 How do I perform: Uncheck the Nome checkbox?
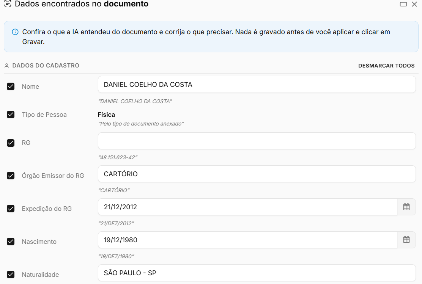pyautogui.click(x=11, y=86)
